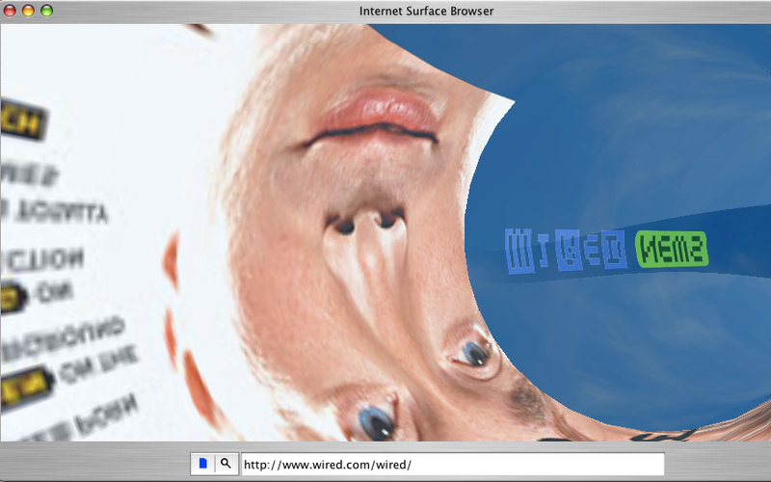The height and width of the screenshot is (482, 771).
Task: Click the Internet Surface Browser title
Action: click(x=426, y=11)
